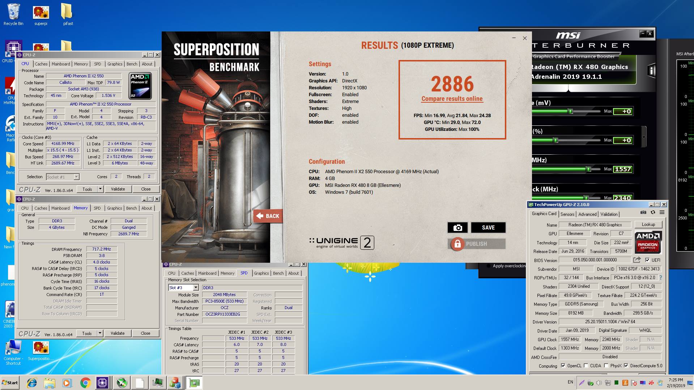The height and width of the screenshot is (390, 694).
Task: Open Internet Explorer from the taskbar
Action: click(x=32, y=382)
